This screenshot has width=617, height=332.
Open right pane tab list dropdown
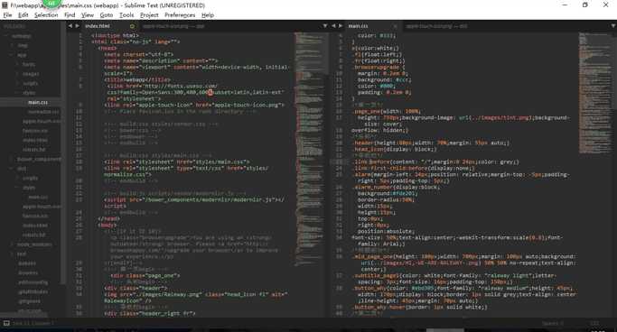(613, 26)
